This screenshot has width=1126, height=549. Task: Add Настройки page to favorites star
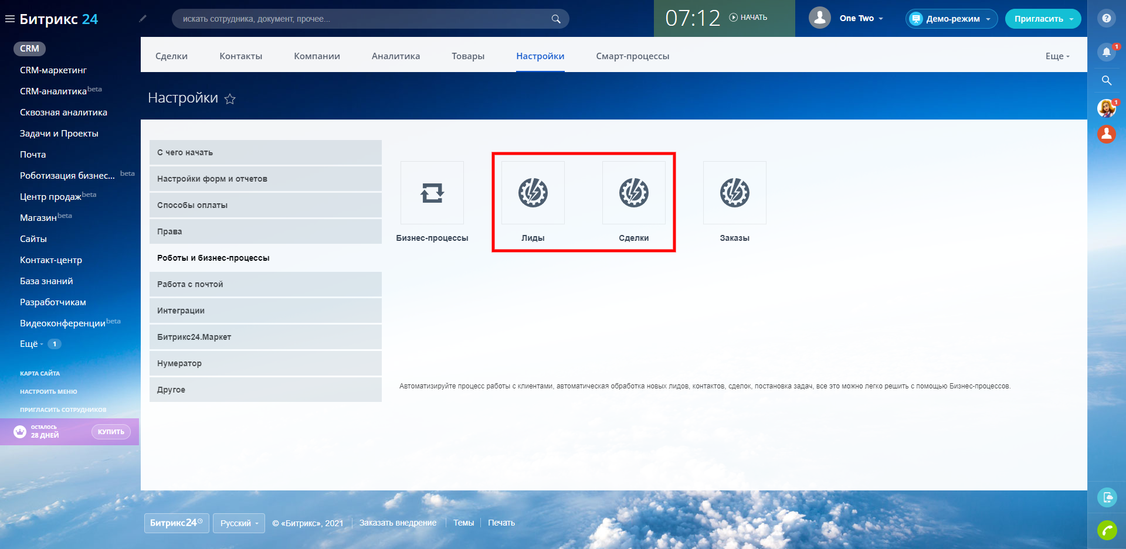(230, 99)
